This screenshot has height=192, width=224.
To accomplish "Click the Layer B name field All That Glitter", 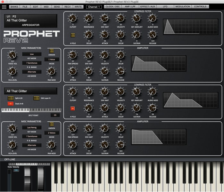I will pyautogui.click(x=30, y=91).
